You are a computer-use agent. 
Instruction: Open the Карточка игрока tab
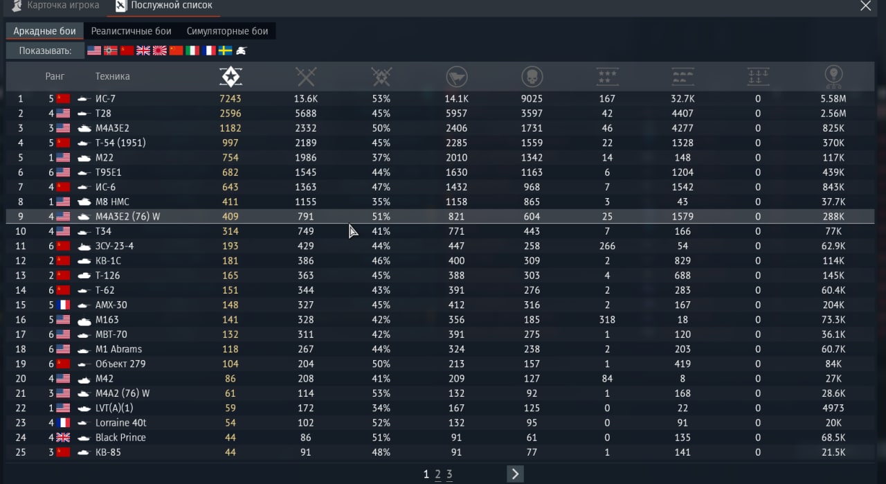(56, 6)
